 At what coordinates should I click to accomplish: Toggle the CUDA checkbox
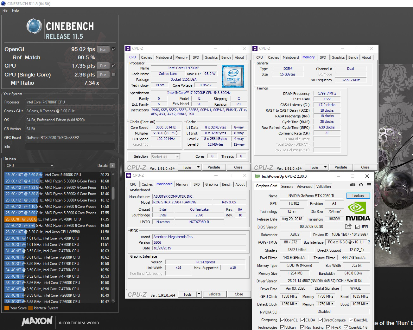pyautogui.click(x=302, y=320)
